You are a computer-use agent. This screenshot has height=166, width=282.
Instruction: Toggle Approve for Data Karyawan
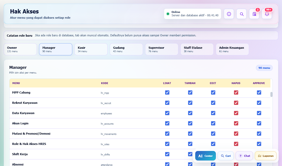[x=259, y=113]
